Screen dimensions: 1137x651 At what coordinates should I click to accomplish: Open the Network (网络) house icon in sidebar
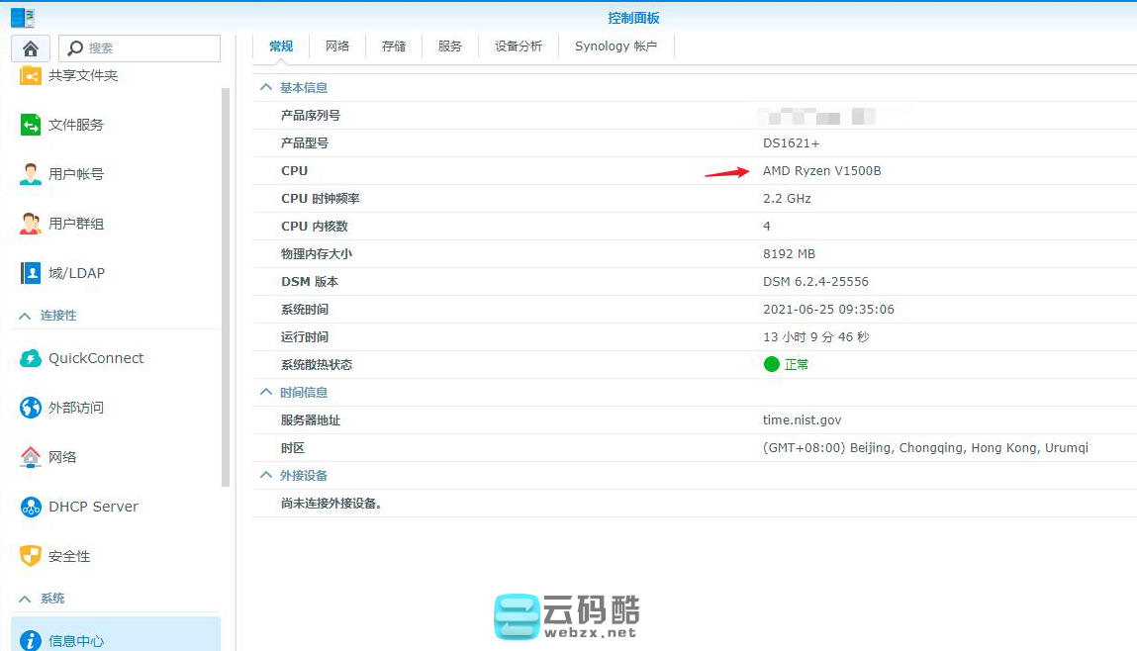tap(31, 457)
